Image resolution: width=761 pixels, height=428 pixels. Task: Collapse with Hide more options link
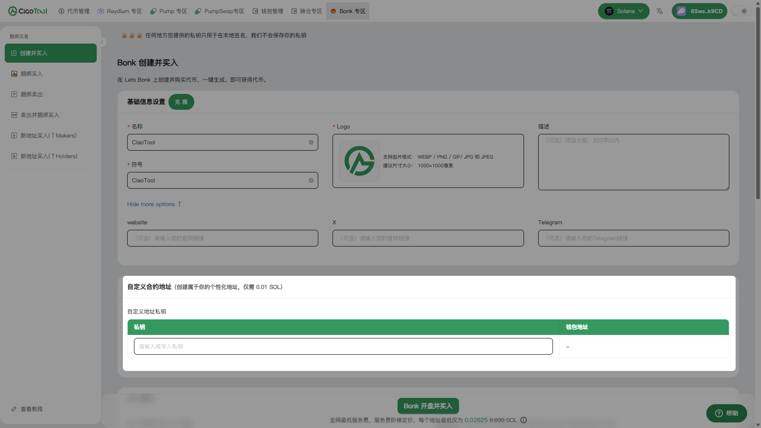(154, 204)
